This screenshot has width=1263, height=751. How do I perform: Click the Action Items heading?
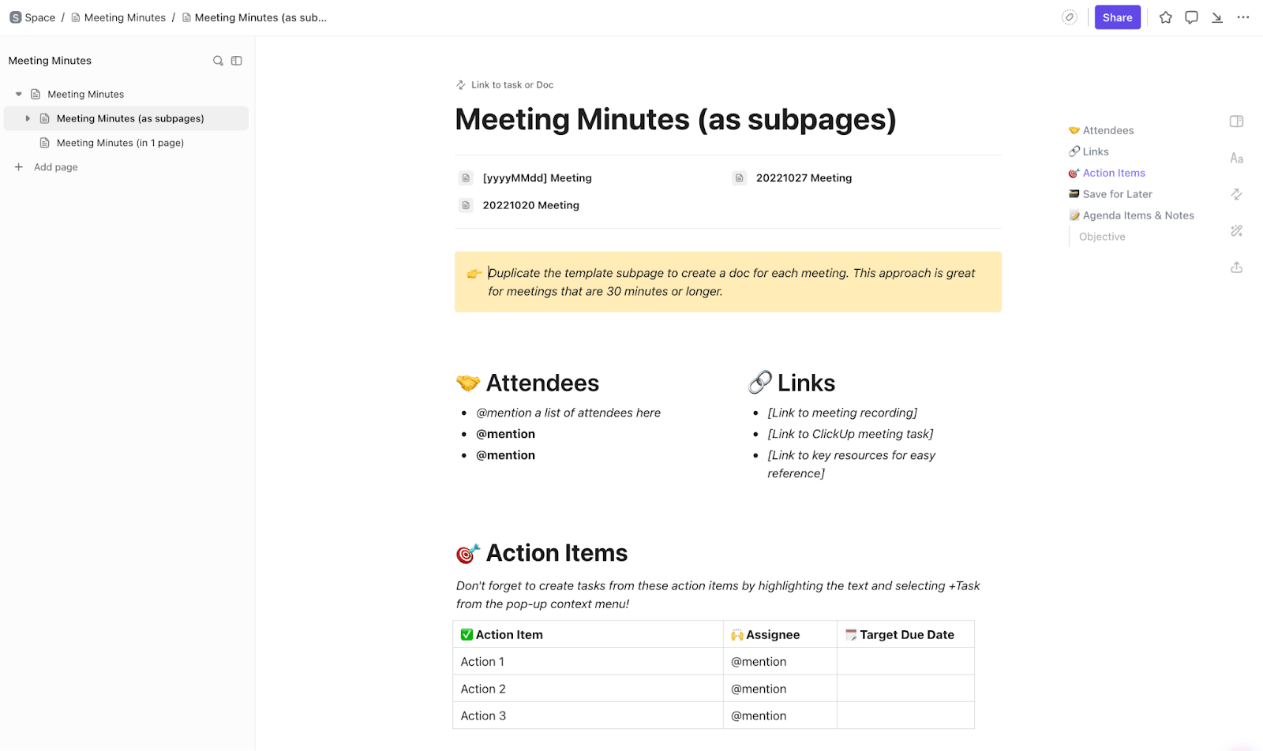(557, 553)
